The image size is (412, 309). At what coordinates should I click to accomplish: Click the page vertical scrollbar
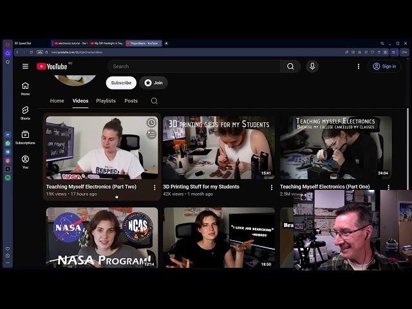(x=407, y=147)
